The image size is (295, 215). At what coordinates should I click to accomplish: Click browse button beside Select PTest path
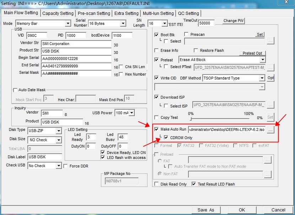(270, 67)
